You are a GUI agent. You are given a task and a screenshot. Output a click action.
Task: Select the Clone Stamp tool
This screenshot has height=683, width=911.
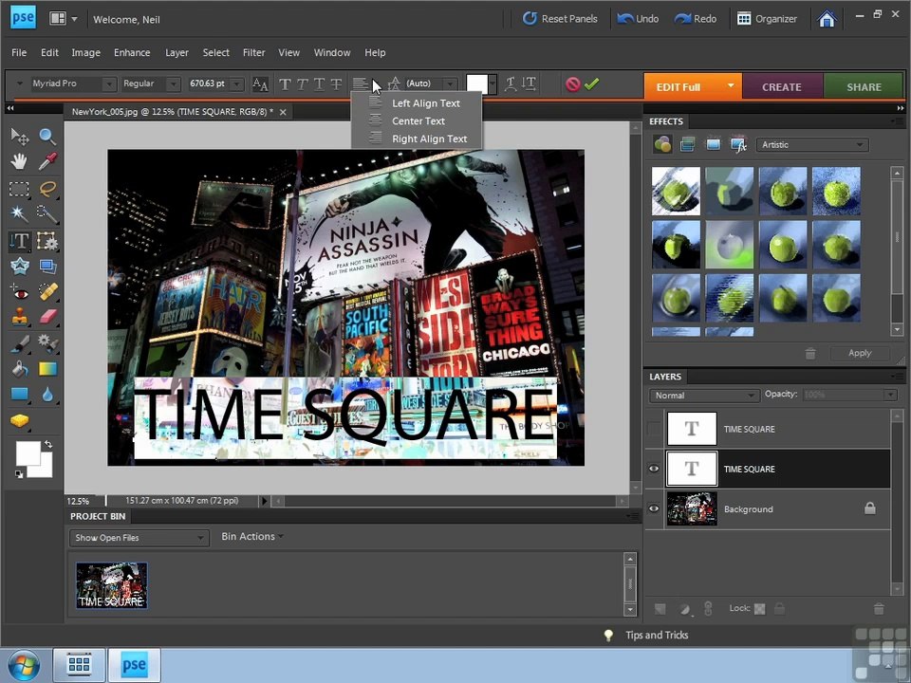click(x=19, y=317)
